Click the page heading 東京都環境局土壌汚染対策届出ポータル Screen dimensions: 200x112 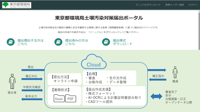[x=99, y=18]
